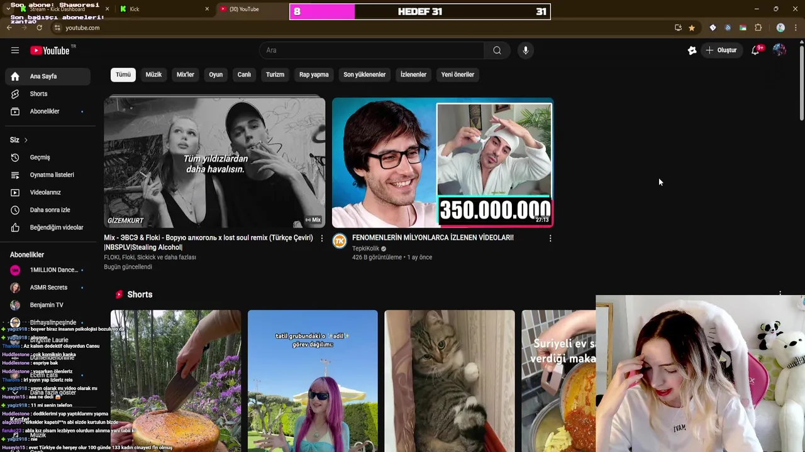Click the search magnifier button
Screen dimensions: 805x452
pyautogui.click(x=497, y=50)
